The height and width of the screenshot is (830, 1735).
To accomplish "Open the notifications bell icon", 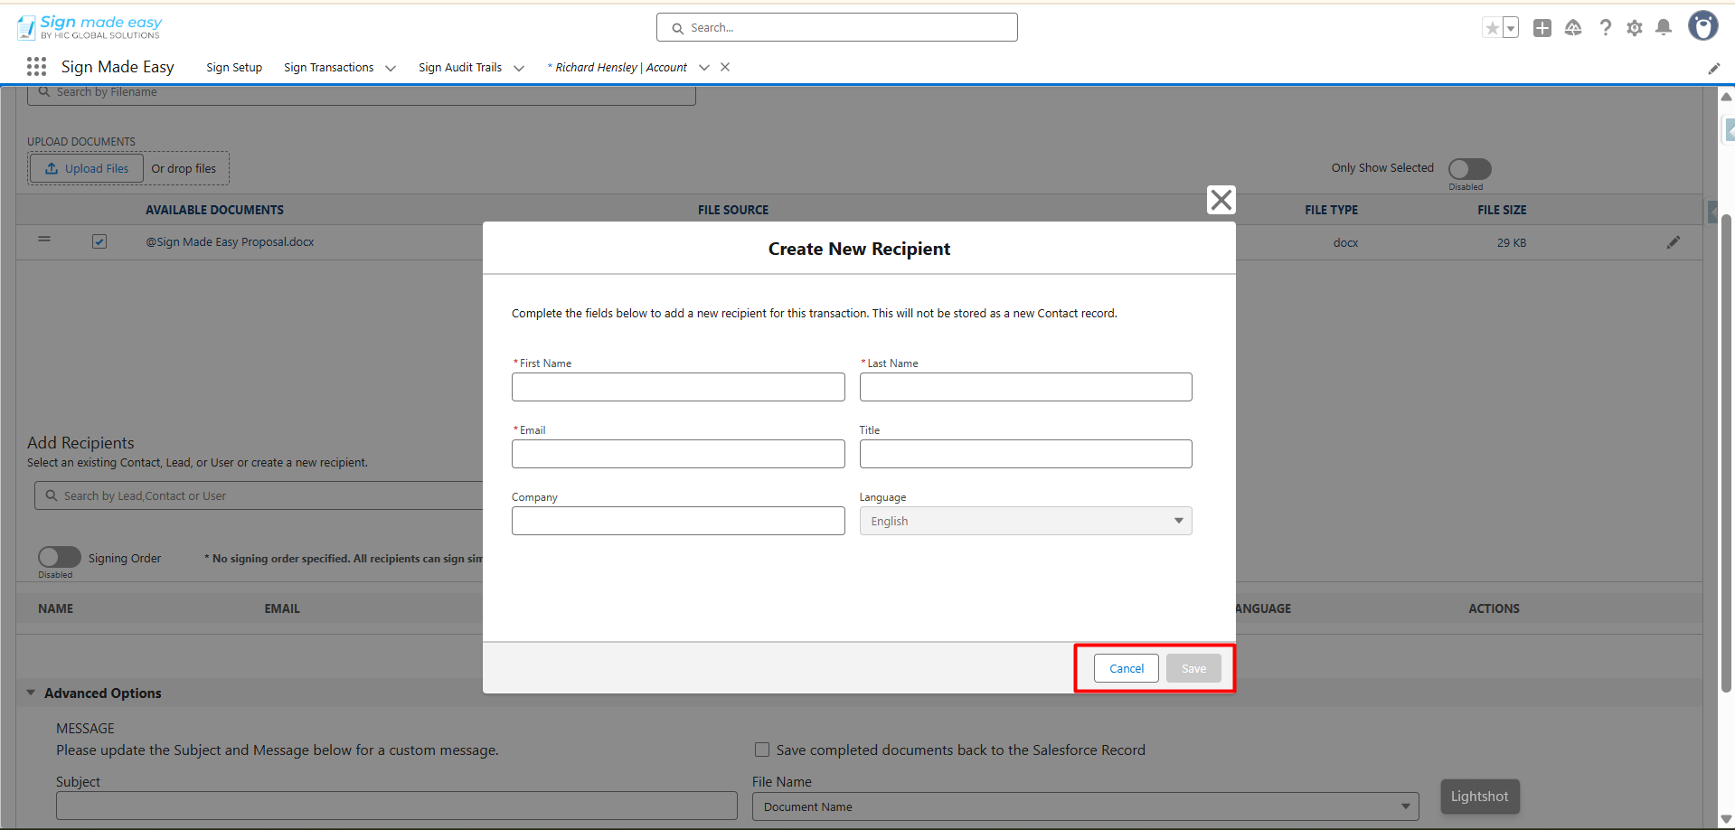I will click(1664, 28).
